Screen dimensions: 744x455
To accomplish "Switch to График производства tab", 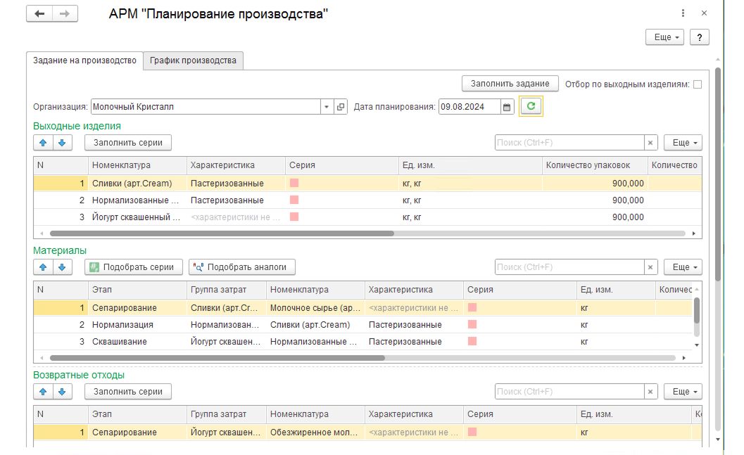I will coord(193,60).
